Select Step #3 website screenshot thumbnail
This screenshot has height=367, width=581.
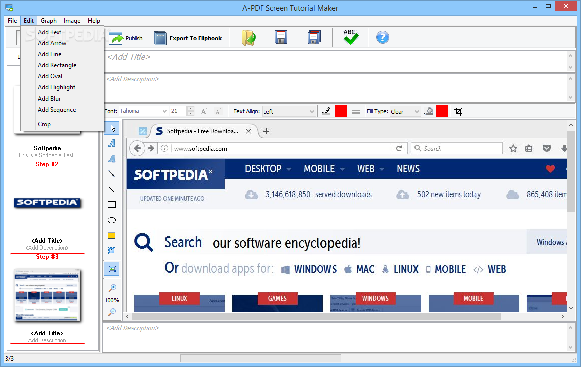[x=47, y=296]
